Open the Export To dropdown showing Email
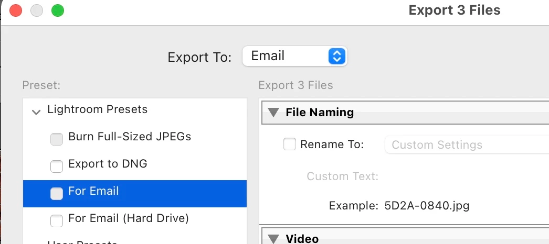Screen dimensions: 549x244 coord(294,56)
